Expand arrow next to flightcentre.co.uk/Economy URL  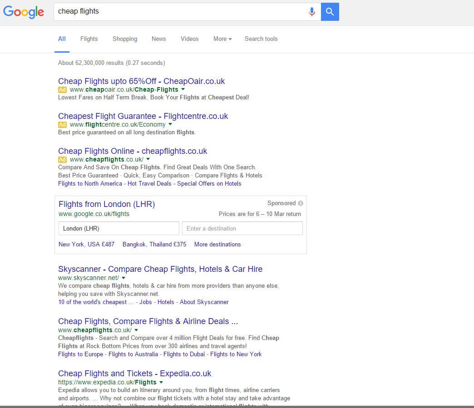(170, 124)
